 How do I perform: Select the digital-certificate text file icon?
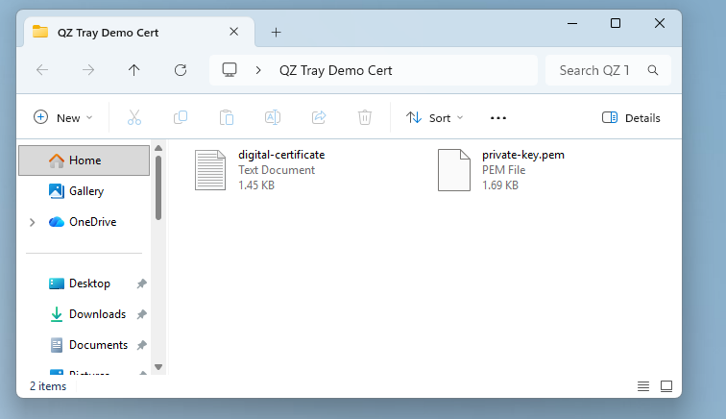click(x=210, y=170)
